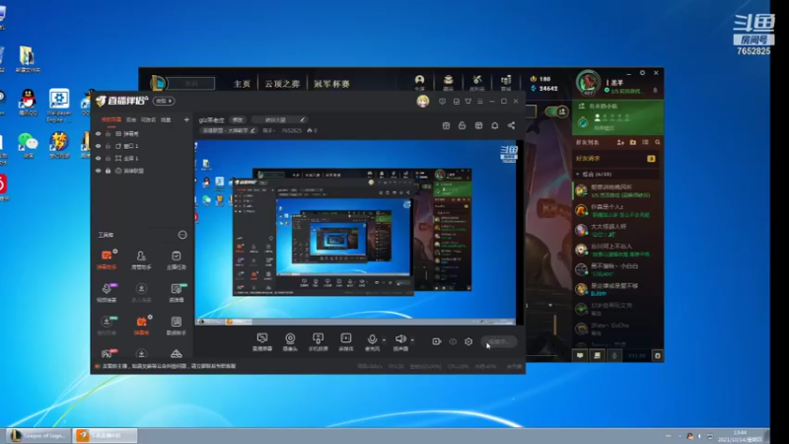Click the share icon above preview
The width and height of the screenshot is (789, 444).
coord(511,125)
